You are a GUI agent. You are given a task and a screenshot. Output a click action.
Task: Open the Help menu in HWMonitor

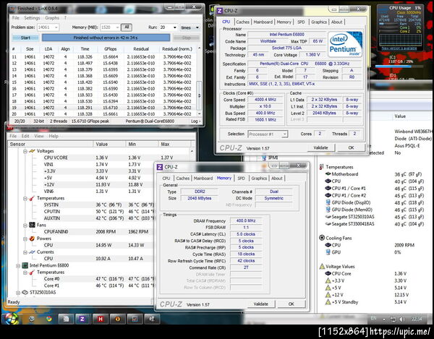(54, 136)
